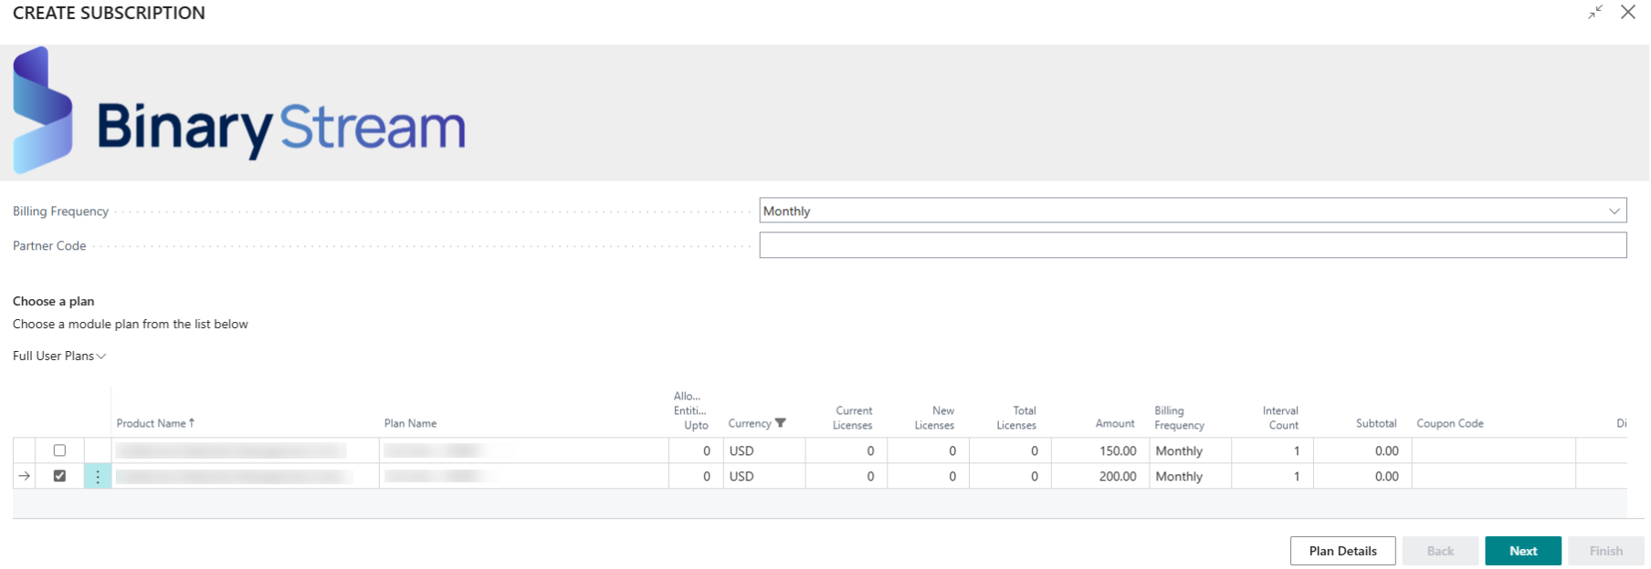Viewport: 1651px width, 569px height.
Task: Click Coupon Code cell in the 150.00 row
Action: pyautogui.click(x=1493, y=450)
